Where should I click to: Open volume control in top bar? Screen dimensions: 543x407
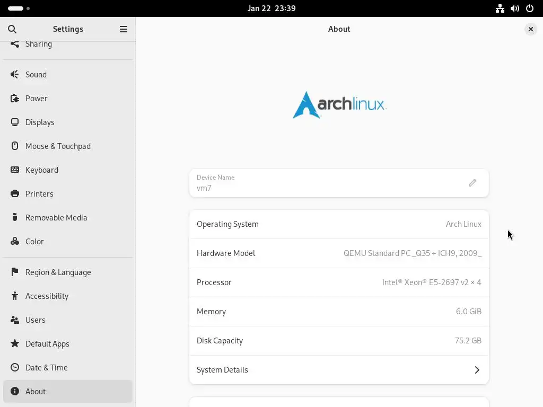[x=514, y=8]
